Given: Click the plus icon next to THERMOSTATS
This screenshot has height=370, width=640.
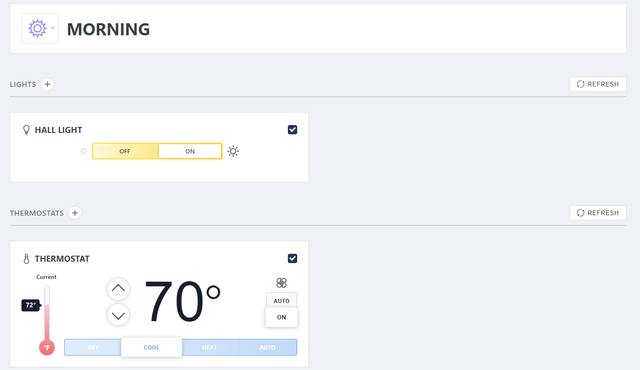Looking at the screenshot, I should (x=75, y=213).
